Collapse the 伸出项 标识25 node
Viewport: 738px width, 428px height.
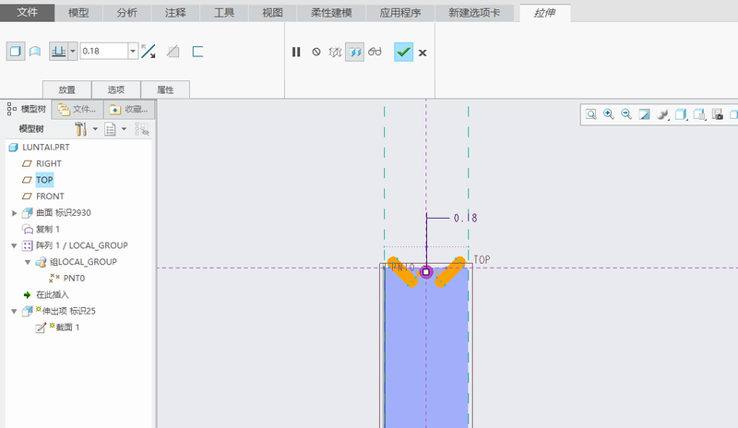(14, 311)
